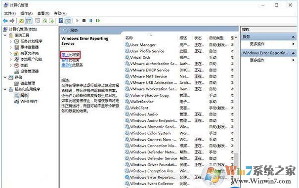Open the blue Help question-mark icon
299x188 pixels.
coord(61,21)
